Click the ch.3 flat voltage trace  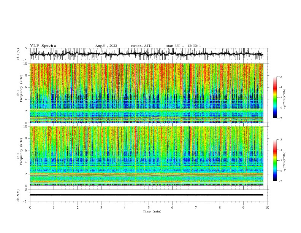click(x=146, y=195)
